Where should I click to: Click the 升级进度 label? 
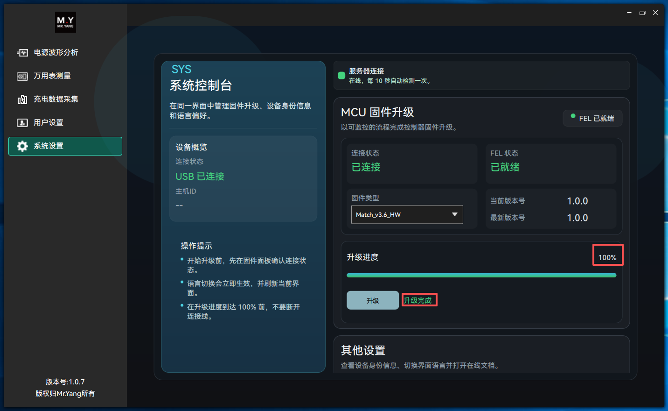pos(362,257)
